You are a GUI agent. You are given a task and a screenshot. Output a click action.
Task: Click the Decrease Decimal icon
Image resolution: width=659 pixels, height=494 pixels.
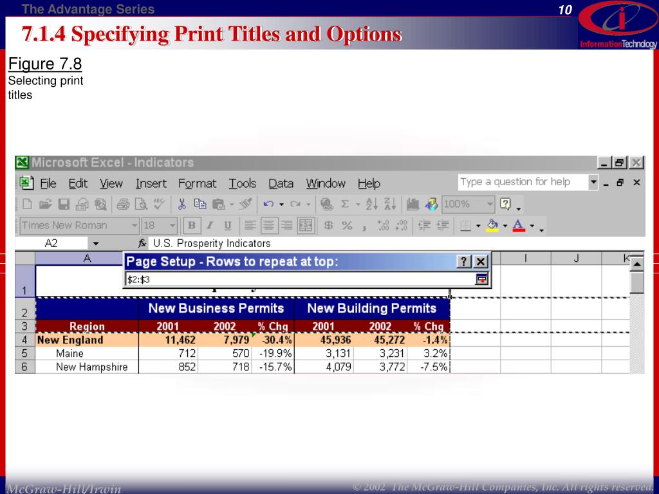401,226
